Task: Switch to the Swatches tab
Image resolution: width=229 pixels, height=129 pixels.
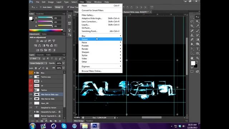Action: (x=40, y=14)
